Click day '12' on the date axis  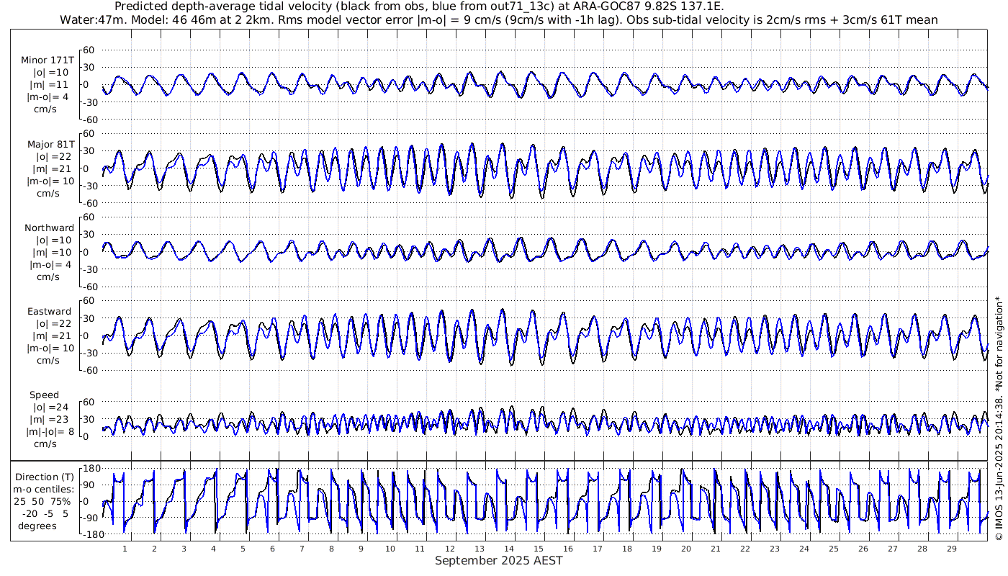pyautogui.click(x=449, y=549)
